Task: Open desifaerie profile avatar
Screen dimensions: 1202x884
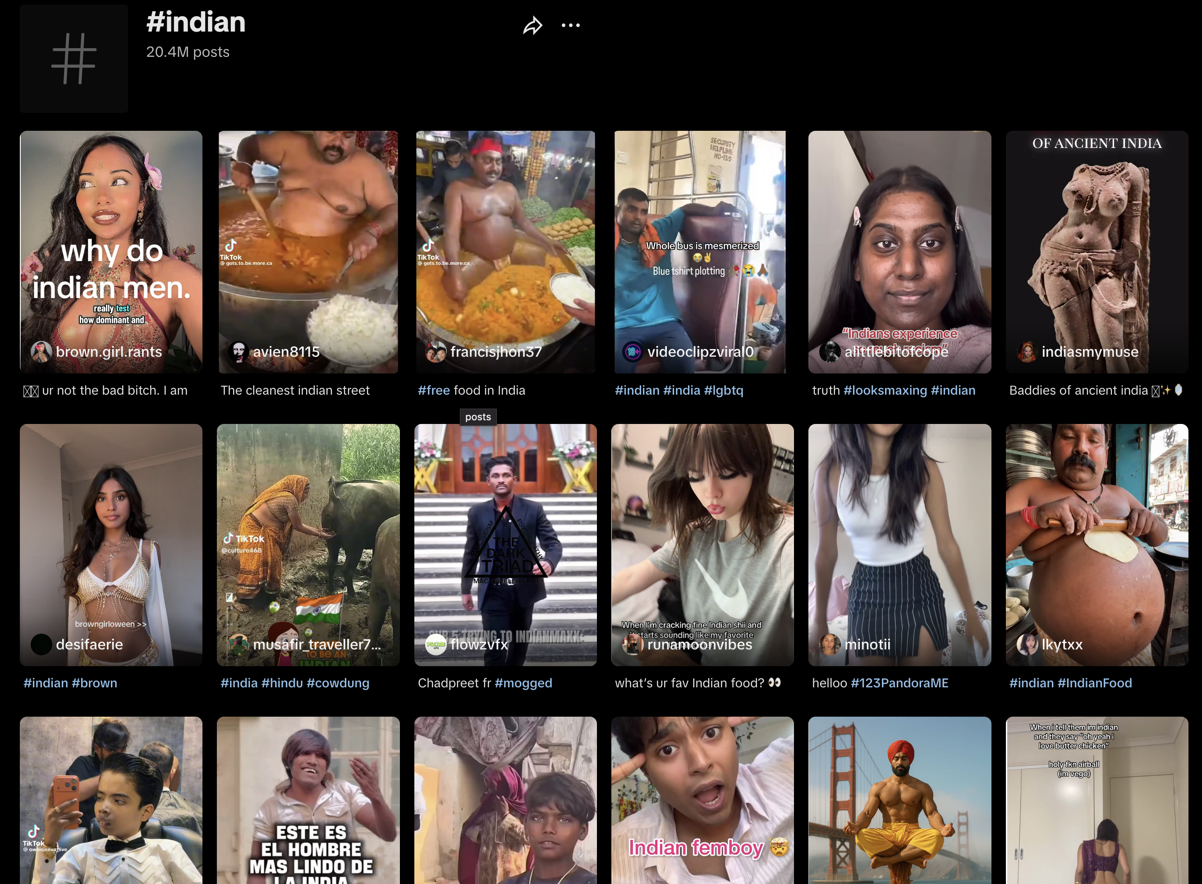Action: [41, 644]
